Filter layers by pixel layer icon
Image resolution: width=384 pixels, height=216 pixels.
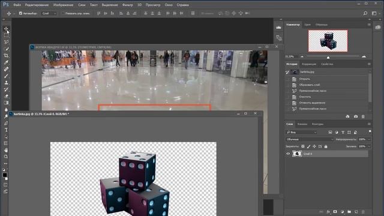coord(330,132)
